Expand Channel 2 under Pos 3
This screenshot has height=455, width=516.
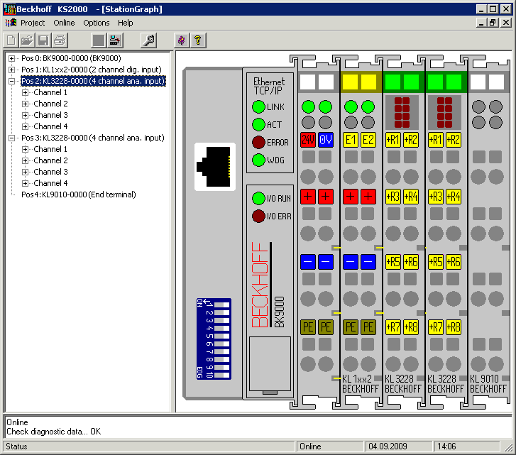(25, 160)
